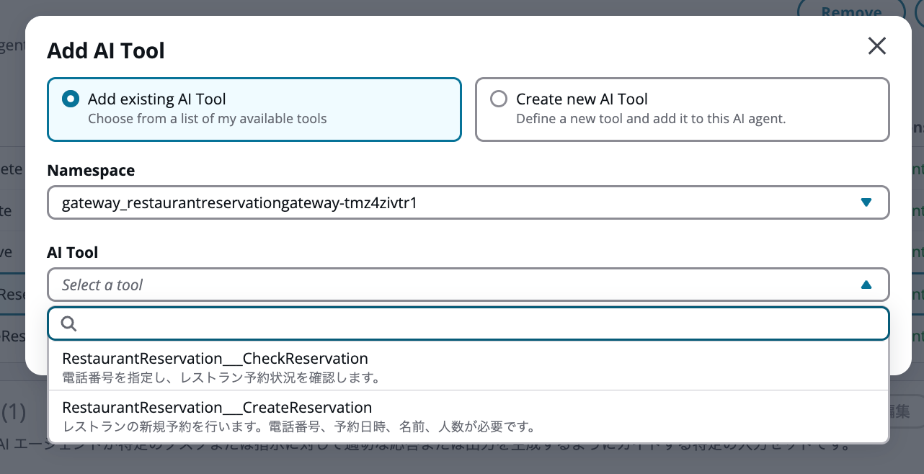
Task: Click the Remove button at the top right
Action: pos(850,13)
